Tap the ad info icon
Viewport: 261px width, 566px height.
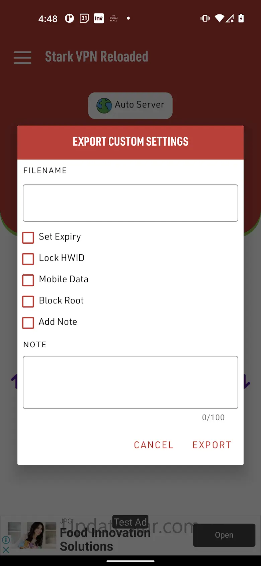click(x=6, y=540)
